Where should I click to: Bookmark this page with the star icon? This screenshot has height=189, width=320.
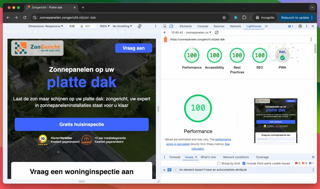pos(224,17)
